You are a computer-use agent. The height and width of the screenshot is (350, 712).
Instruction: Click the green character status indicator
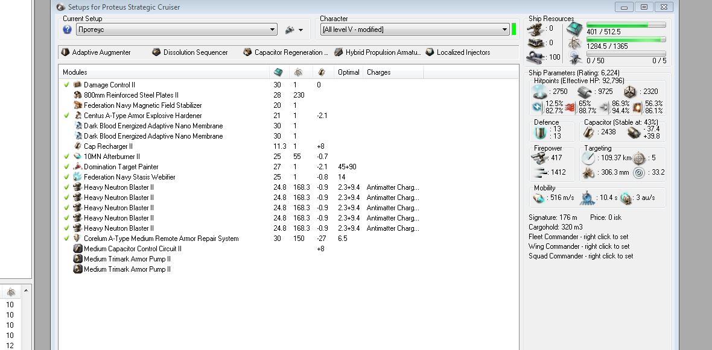coord(514,30)
